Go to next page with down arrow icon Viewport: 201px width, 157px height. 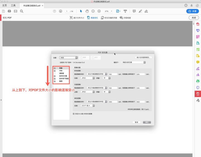point(61,11)
